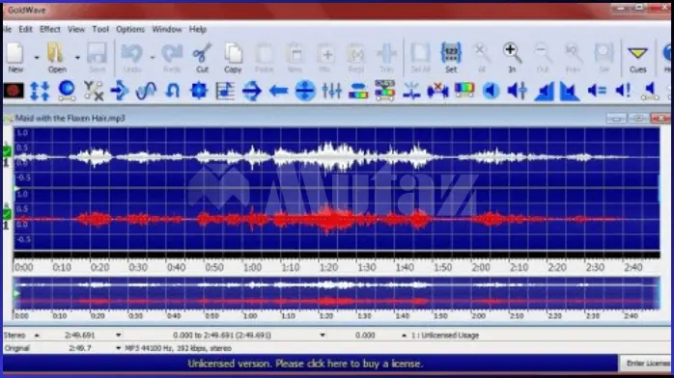Click the MP3 44100 Hz, 192 kbps text
Image resolution: width=674 pixels, height=378 pixels.
click(x=178, y=348)
